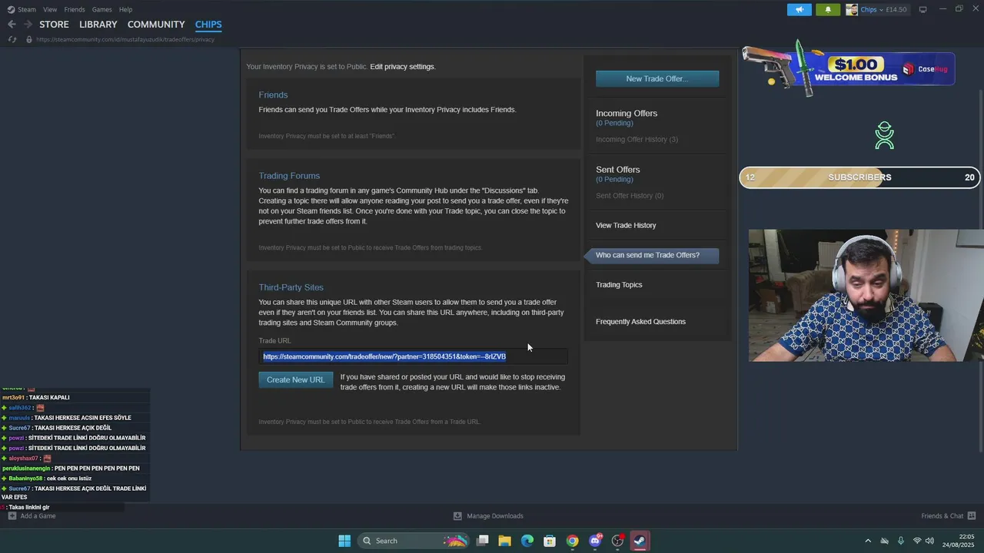Screen dimensions: 984x553
Task: Click the Add a Game label
Action: coord(38,516)
